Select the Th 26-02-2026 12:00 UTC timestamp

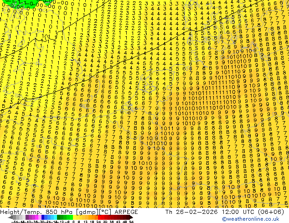coord(225,212)
